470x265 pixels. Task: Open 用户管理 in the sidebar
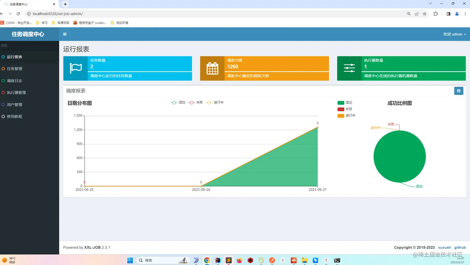click(x=30, y=105)
